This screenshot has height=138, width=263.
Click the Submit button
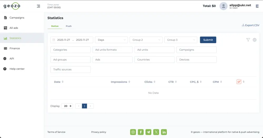click(x=208, y=40)
